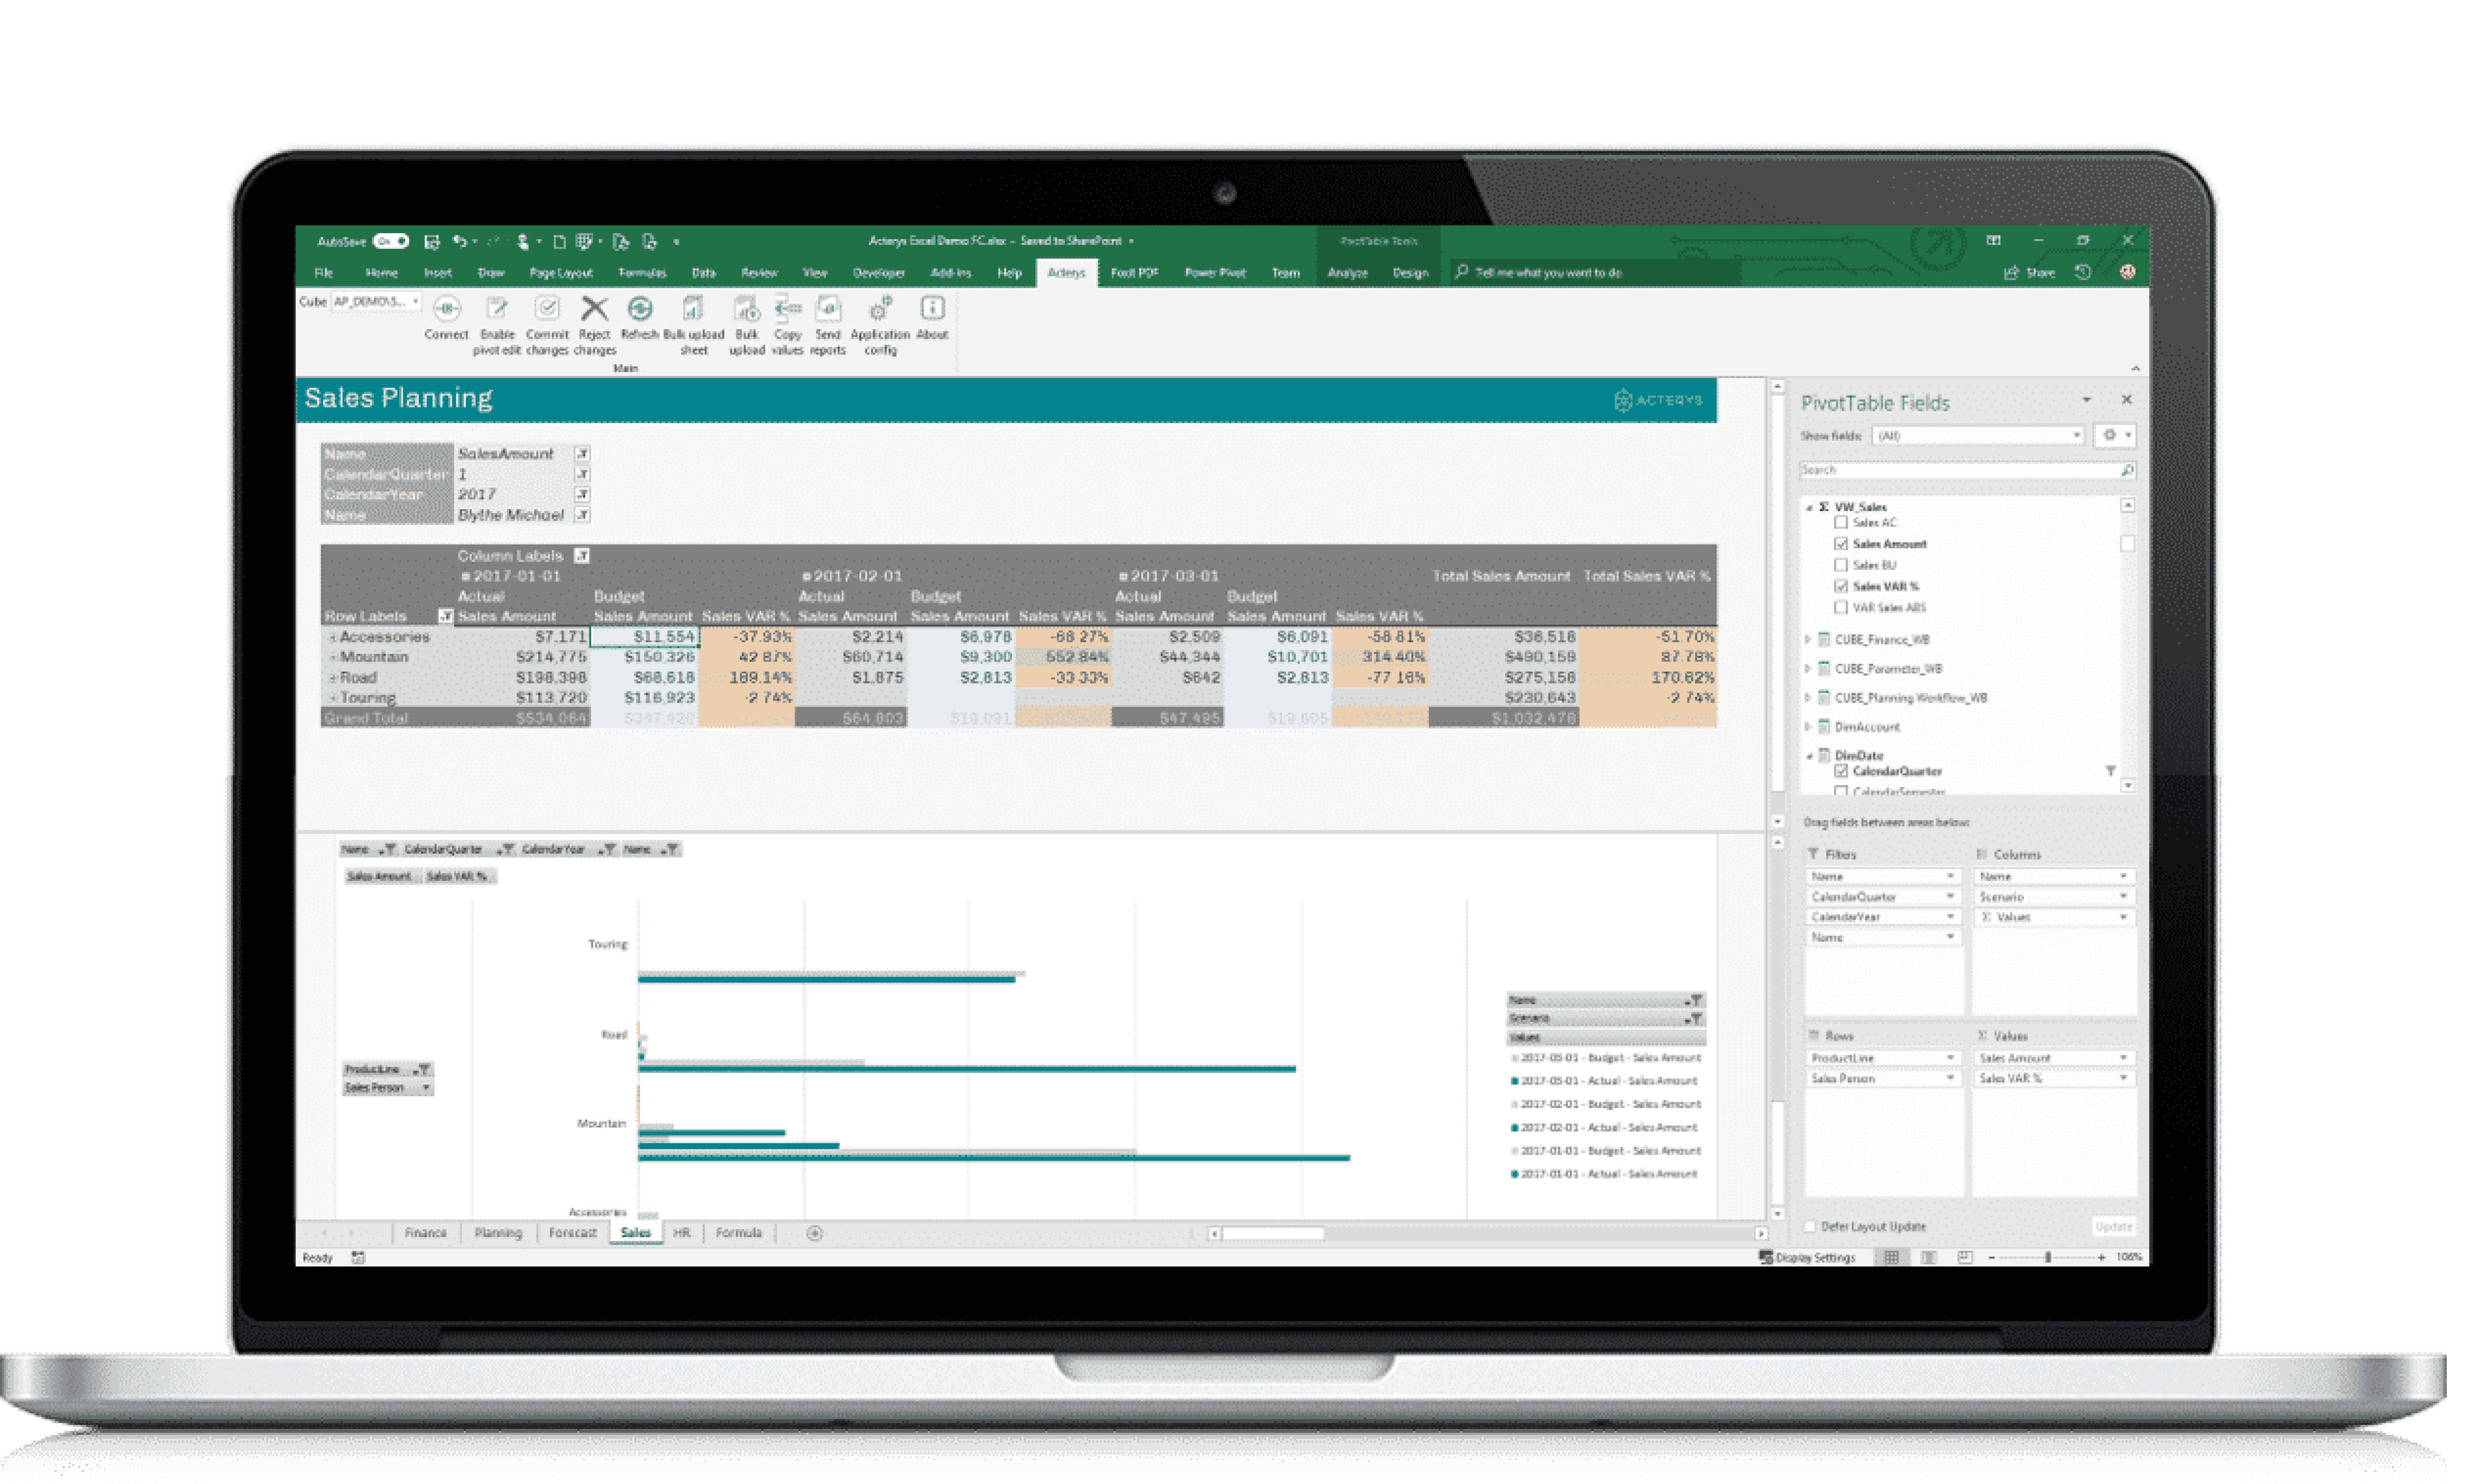The height and width of the screenshot is (1484, 2484).
Task: Click the Send reports icon
Action: [828, 308]
